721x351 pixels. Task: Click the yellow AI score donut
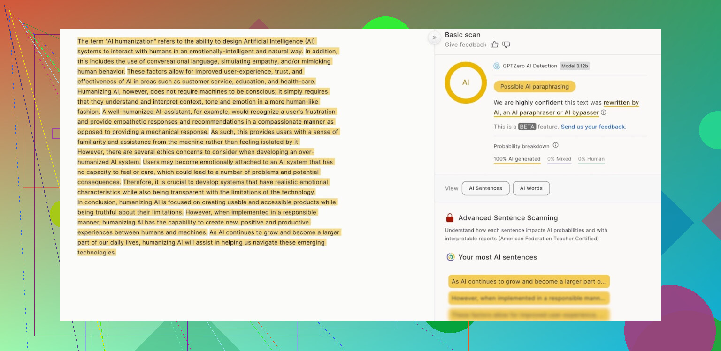click(465, 82)
